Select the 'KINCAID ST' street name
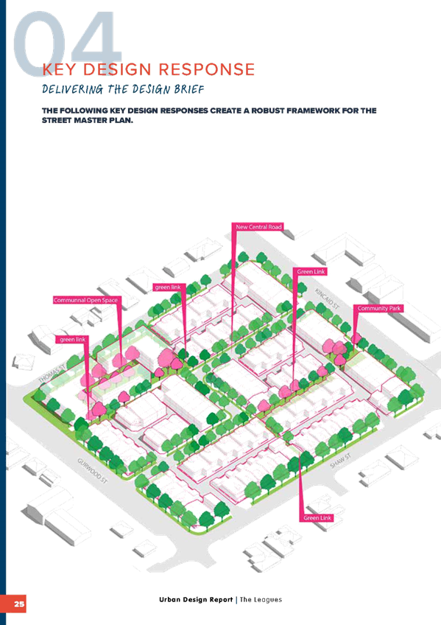This screenshot has width=441, height=625. pyautogui.click(x=327, y=298)
